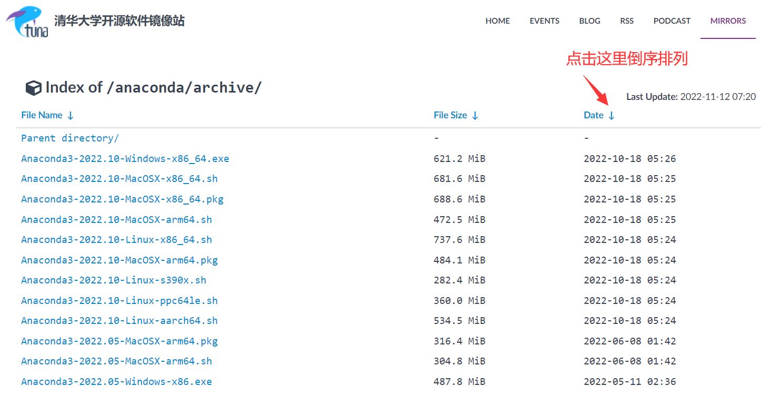
Task: Download Anaconda3-2022.05-MacOSX-arm64.pkg
Action: click(119, 341)
